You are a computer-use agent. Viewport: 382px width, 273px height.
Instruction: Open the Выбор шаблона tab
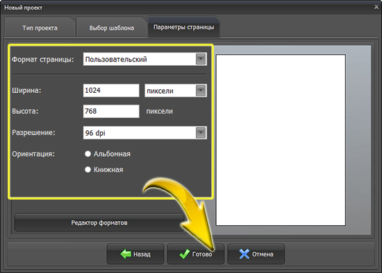click(x=111, y=28)
